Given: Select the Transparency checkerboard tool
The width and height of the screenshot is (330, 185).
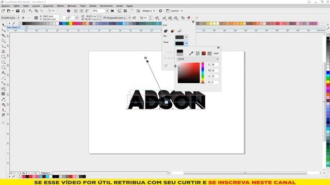Looking at the screenshot, I should (4, 94).
